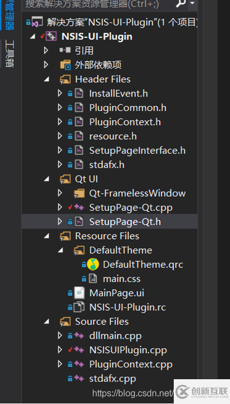Select stdafx.h file name

tap(106, 165)
